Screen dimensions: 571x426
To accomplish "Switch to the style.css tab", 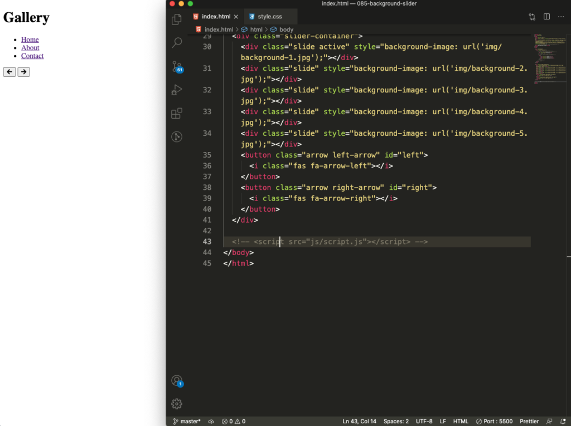I will pyautogui.click(x=270, y=17).
